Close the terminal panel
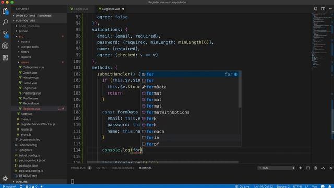The image size is (334, 188). (x=330, y=168)
